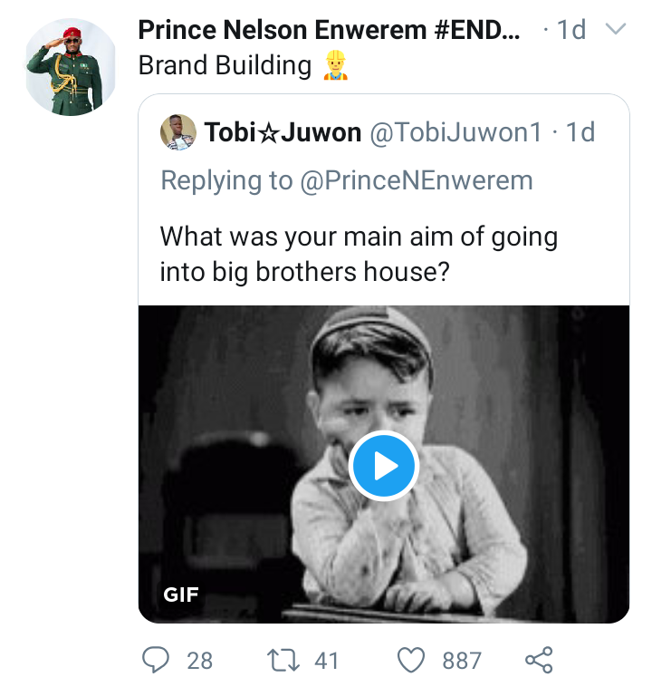Like the tweet with the heart icon
Viewport: 652px width, 677px height.
pos(414,659)
